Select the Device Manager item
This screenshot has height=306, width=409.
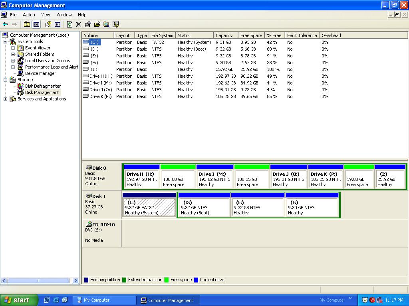coord(40,73)
